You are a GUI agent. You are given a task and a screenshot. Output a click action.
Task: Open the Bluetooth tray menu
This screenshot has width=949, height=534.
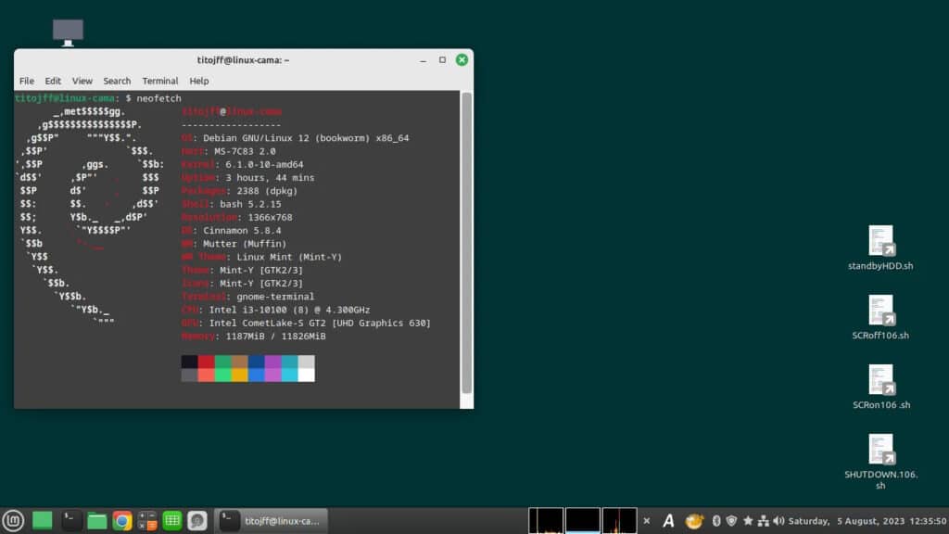(716, 521)
